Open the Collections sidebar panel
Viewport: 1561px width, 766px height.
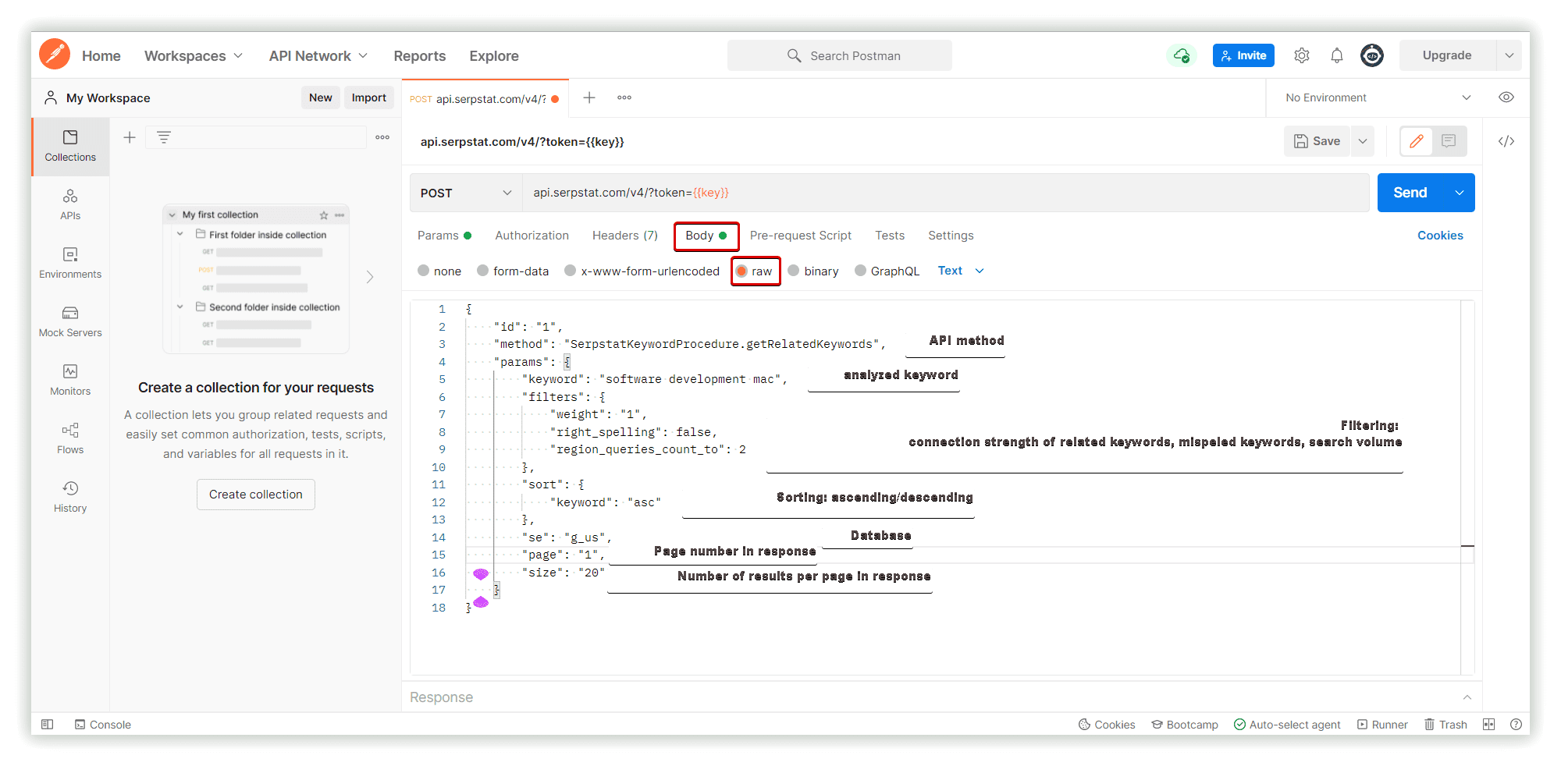[70, 146]
